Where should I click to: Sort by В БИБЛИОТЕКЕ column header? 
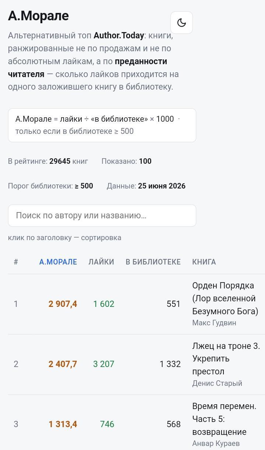tap(153, 262)
